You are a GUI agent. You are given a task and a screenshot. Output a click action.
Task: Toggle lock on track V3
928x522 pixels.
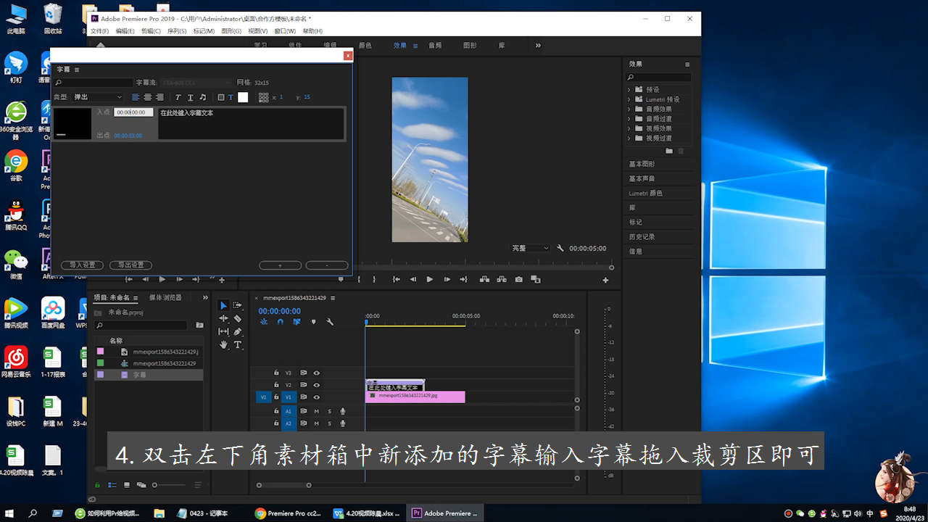[276, 373]
